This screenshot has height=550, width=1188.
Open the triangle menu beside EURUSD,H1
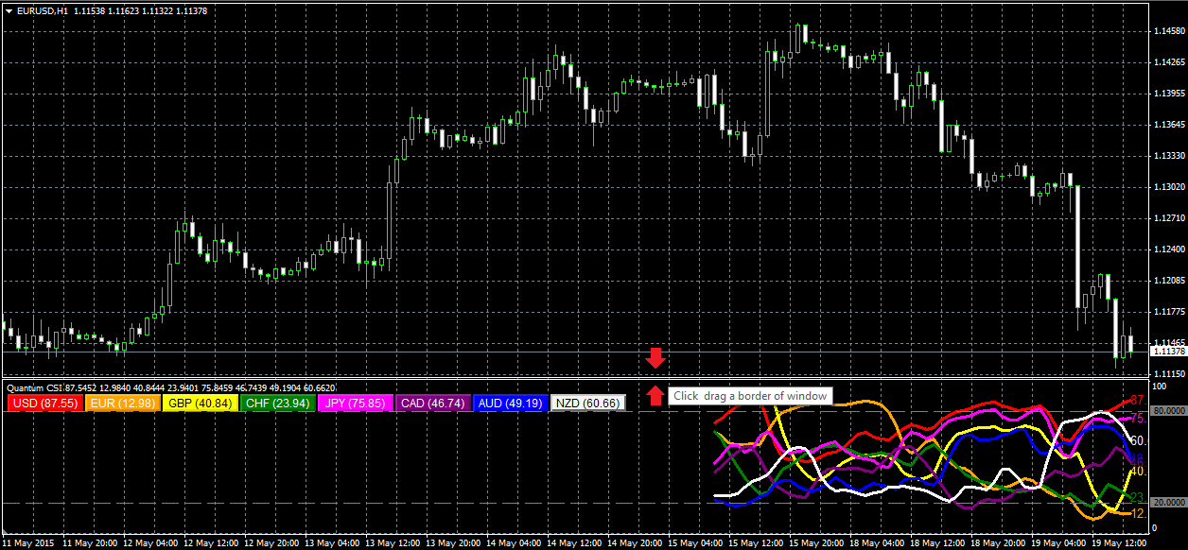[x=9, y=11]
